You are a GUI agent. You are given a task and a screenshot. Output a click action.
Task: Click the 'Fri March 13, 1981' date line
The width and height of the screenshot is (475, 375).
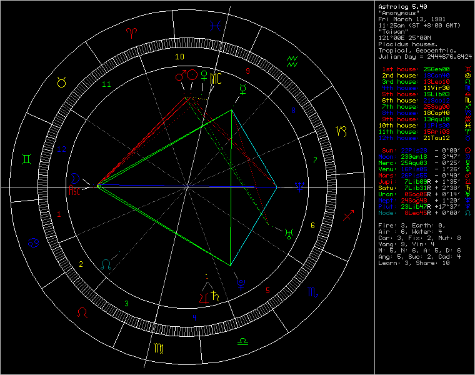point(412,19)
